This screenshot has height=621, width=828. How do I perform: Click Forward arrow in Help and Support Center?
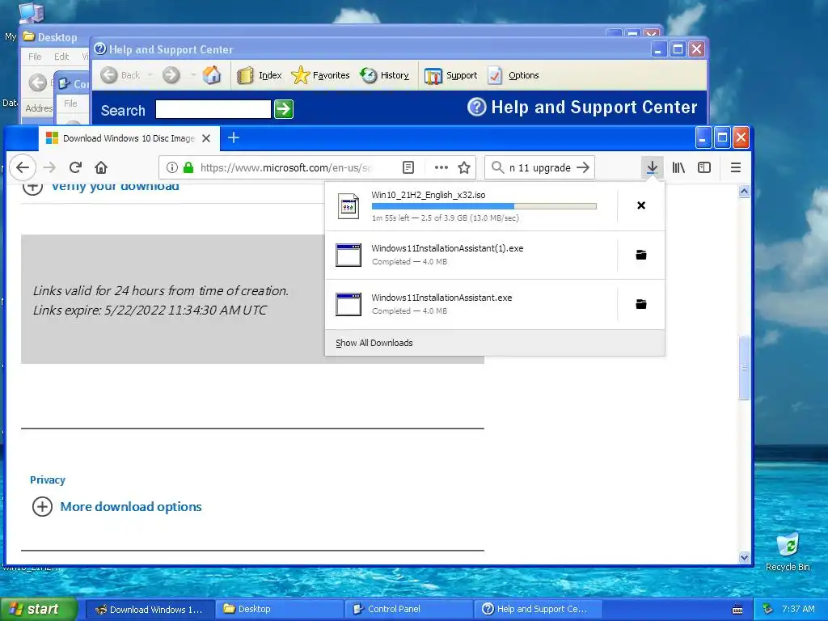pyautogui.click(x=171, y=75)
